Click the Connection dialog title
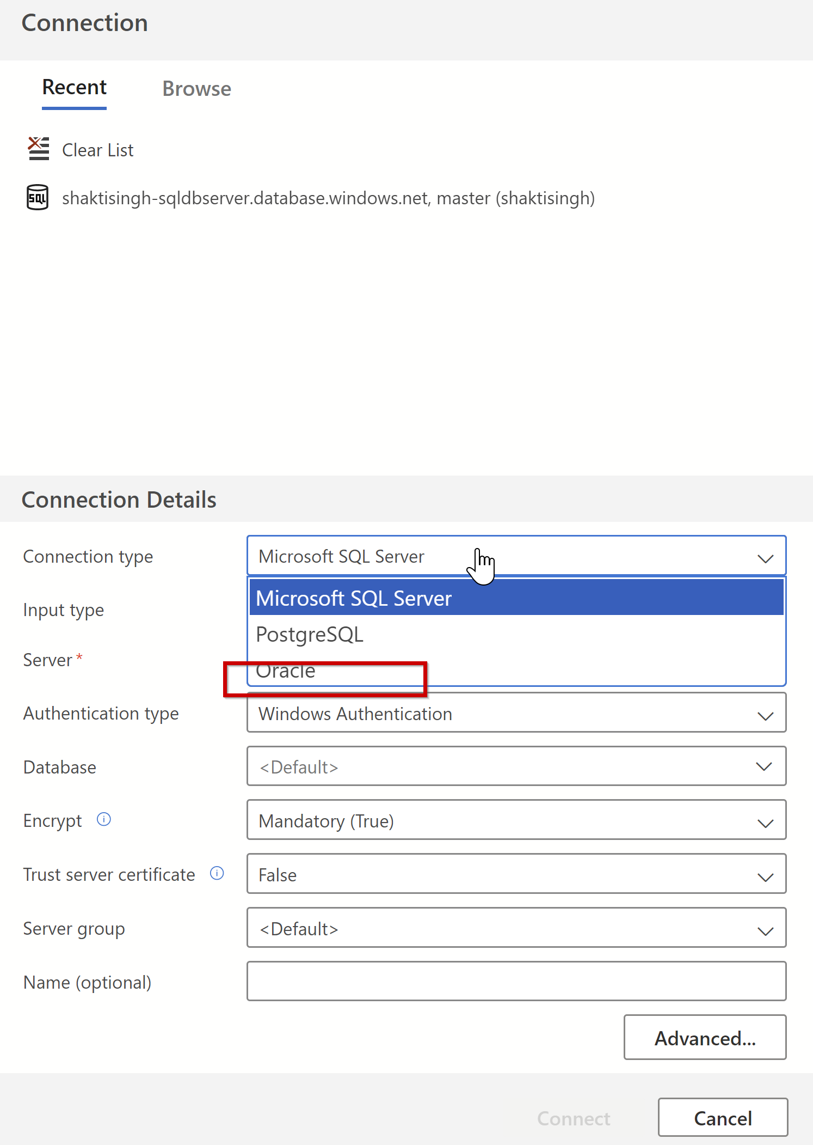Viewport: 813px width, 1145px height. click(x=84, y=23)
